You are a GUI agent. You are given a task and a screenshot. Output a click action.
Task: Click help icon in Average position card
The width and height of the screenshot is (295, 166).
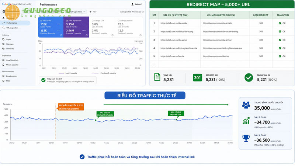pyautogui.click(x=140, y=35)
